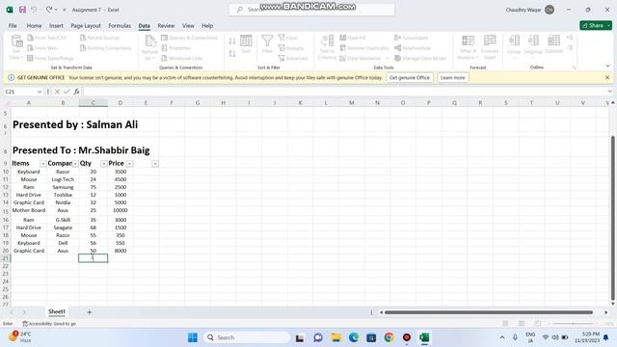The height and width of the screenshot is (347, 617).
Task: Select From Table/Range option
Action: tap(51, 58)
